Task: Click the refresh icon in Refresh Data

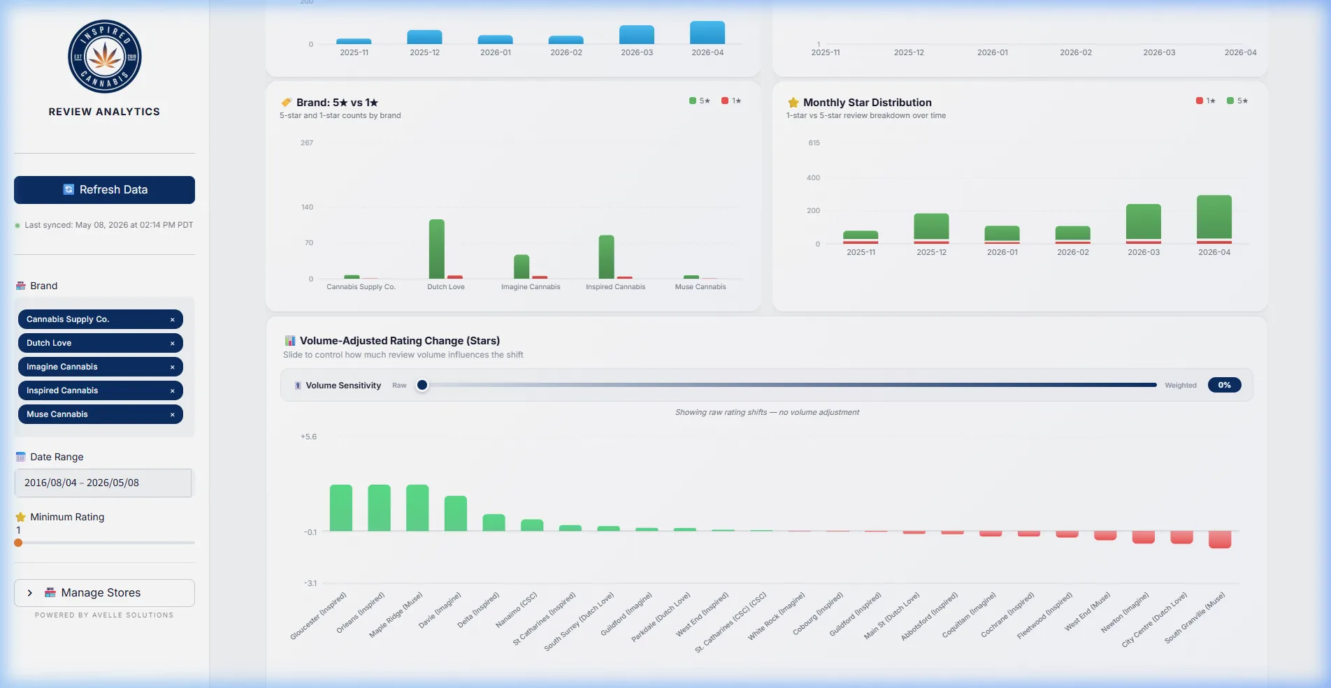Action: pos(69,189)
